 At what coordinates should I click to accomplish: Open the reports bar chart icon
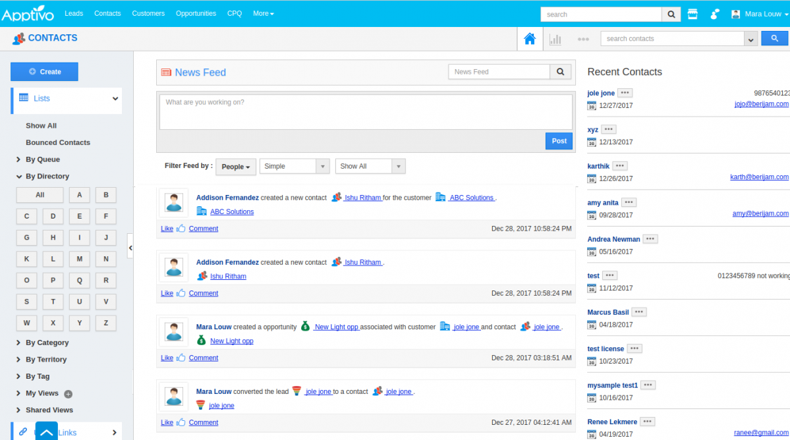[555, 40]
